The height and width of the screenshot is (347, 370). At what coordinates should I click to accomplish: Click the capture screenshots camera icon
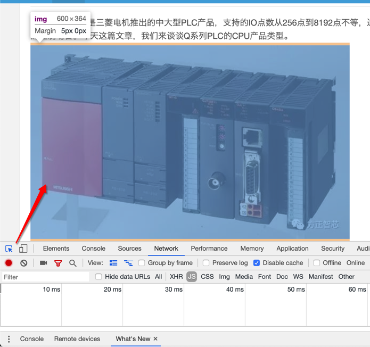pos(44,263)
